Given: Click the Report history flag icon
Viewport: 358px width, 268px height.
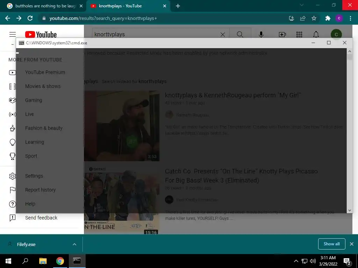Looking at the screenshot, I should point(13,190).
